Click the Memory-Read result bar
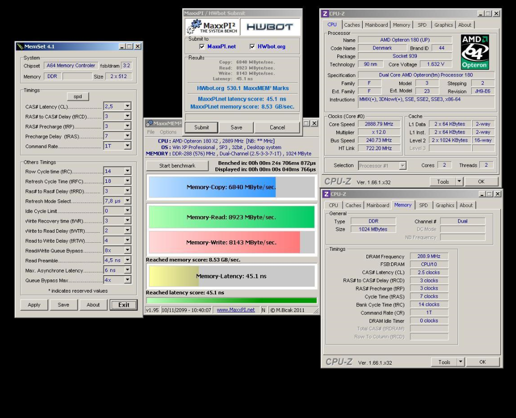 click(x=232, y=217)
